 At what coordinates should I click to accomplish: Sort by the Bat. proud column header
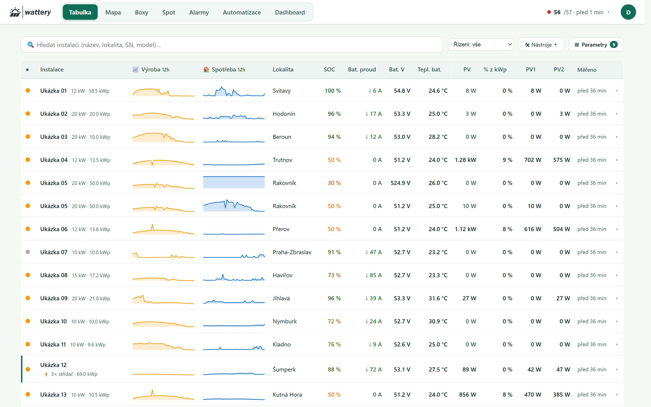point(362,69)
